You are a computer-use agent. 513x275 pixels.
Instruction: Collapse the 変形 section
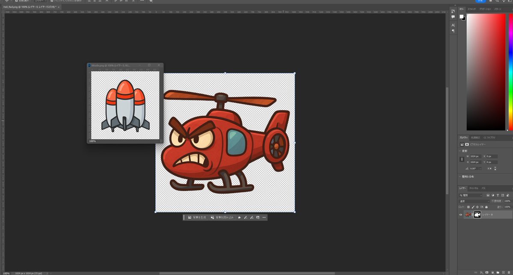tap(460, 151)
